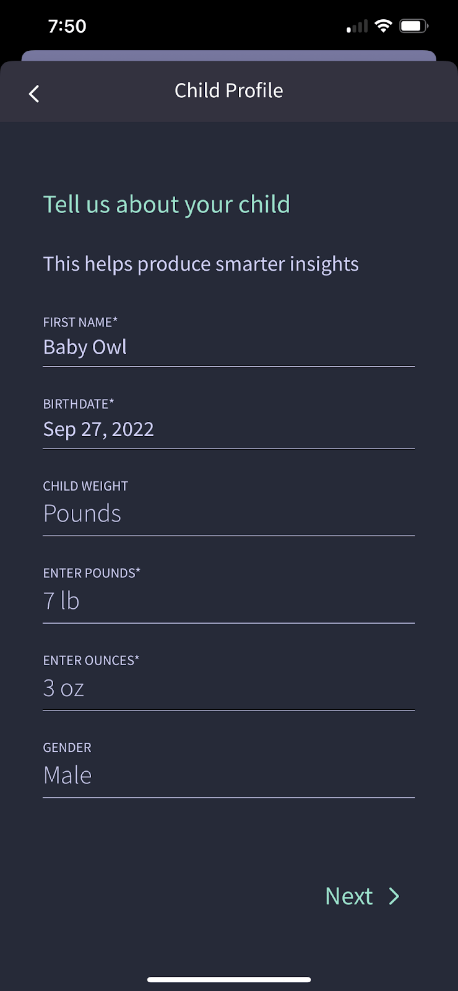Screen dimensions: 458x991
Task: Select the ounces value field showing 3 oz
Action: 228,688
